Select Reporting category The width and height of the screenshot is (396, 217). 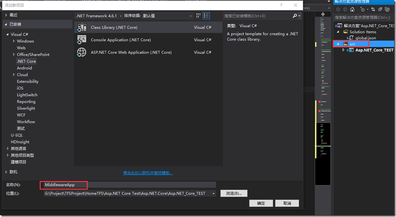pos(26,101)
